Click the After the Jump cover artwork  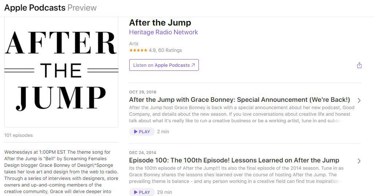(x=61, y=72)
